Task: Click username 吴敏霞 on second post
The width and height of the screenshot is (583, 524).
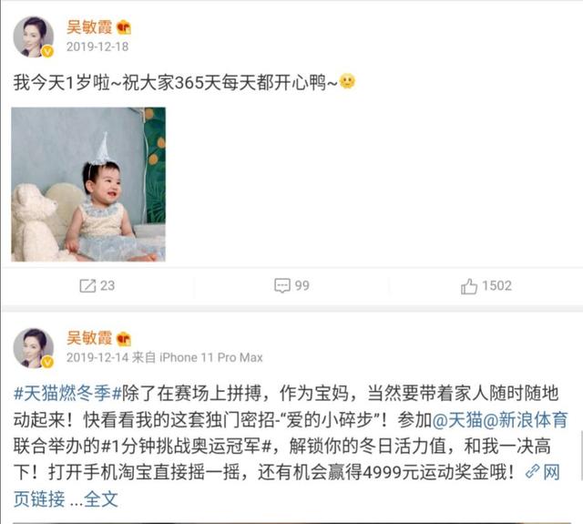Action: pos(89,338)
